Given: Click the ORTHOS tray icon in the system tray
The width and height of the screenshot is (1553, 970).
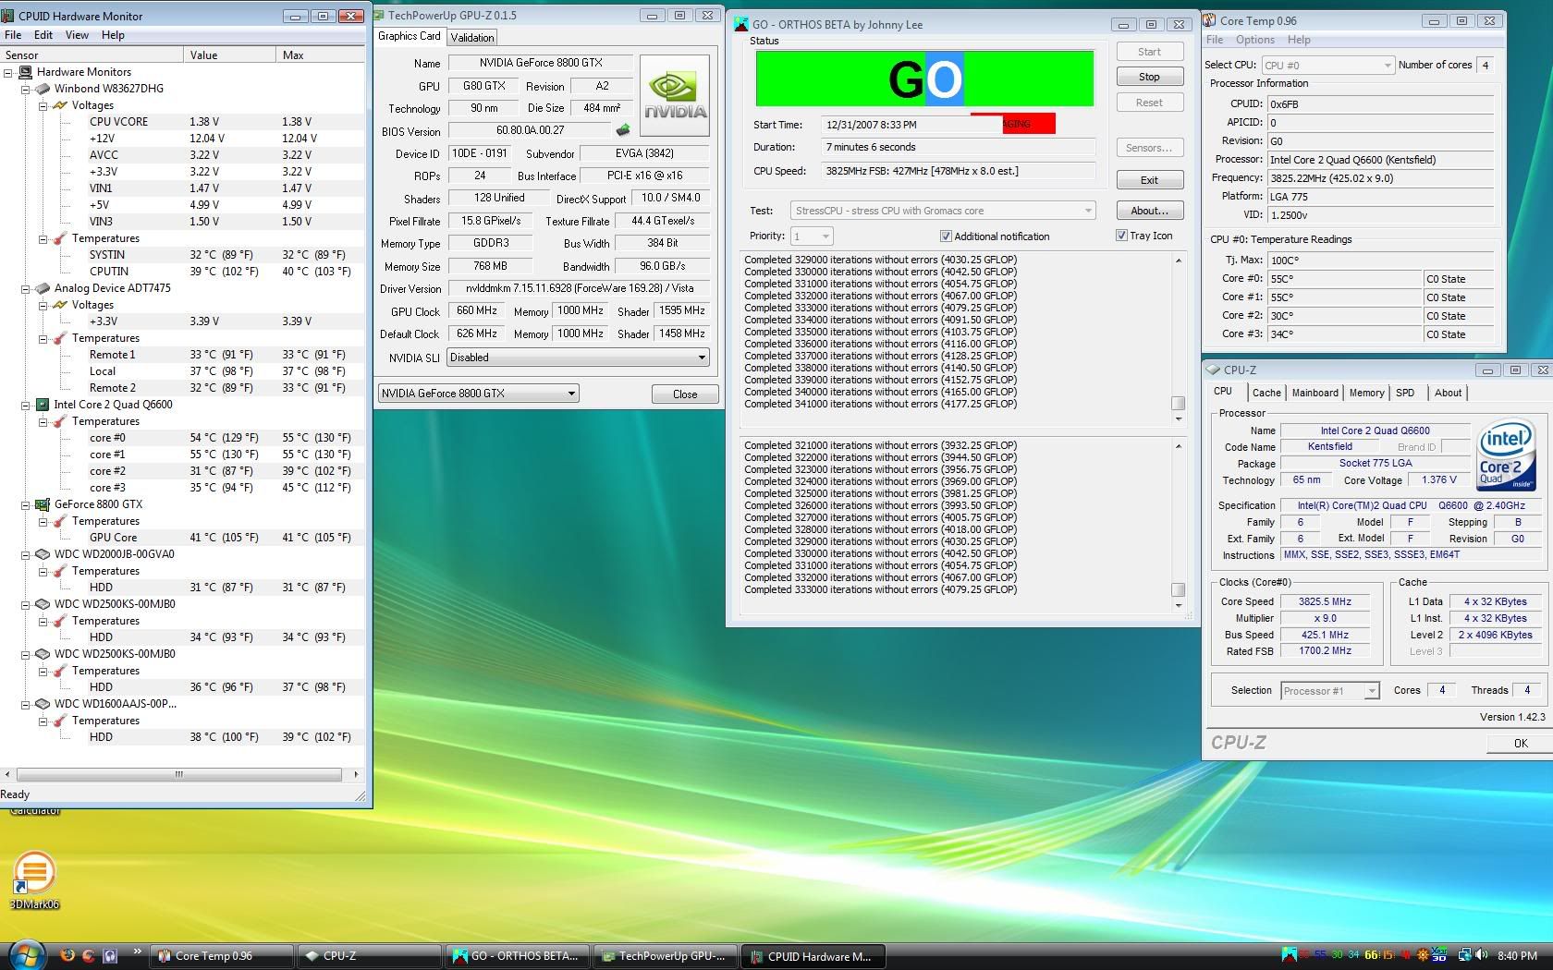Looking at the screenshot, I should [1290, 955].
